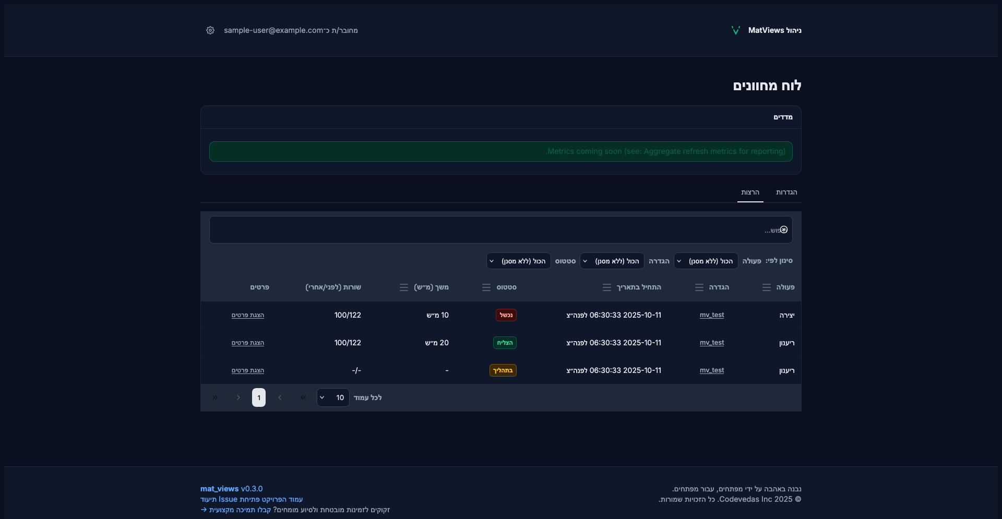Click sort icon beside התחיל בתאריך column
Screen dimensions: 1002x519
pyautogui.click(x=606, y=287)
